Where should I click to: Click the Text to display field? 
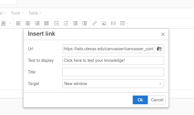point(113,60)
